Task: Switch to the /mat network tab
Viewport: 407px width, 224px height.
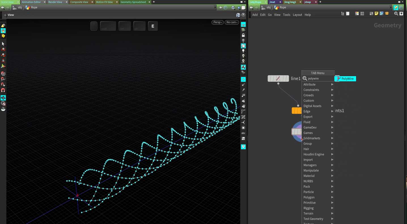Action: [x=272, y=2]
